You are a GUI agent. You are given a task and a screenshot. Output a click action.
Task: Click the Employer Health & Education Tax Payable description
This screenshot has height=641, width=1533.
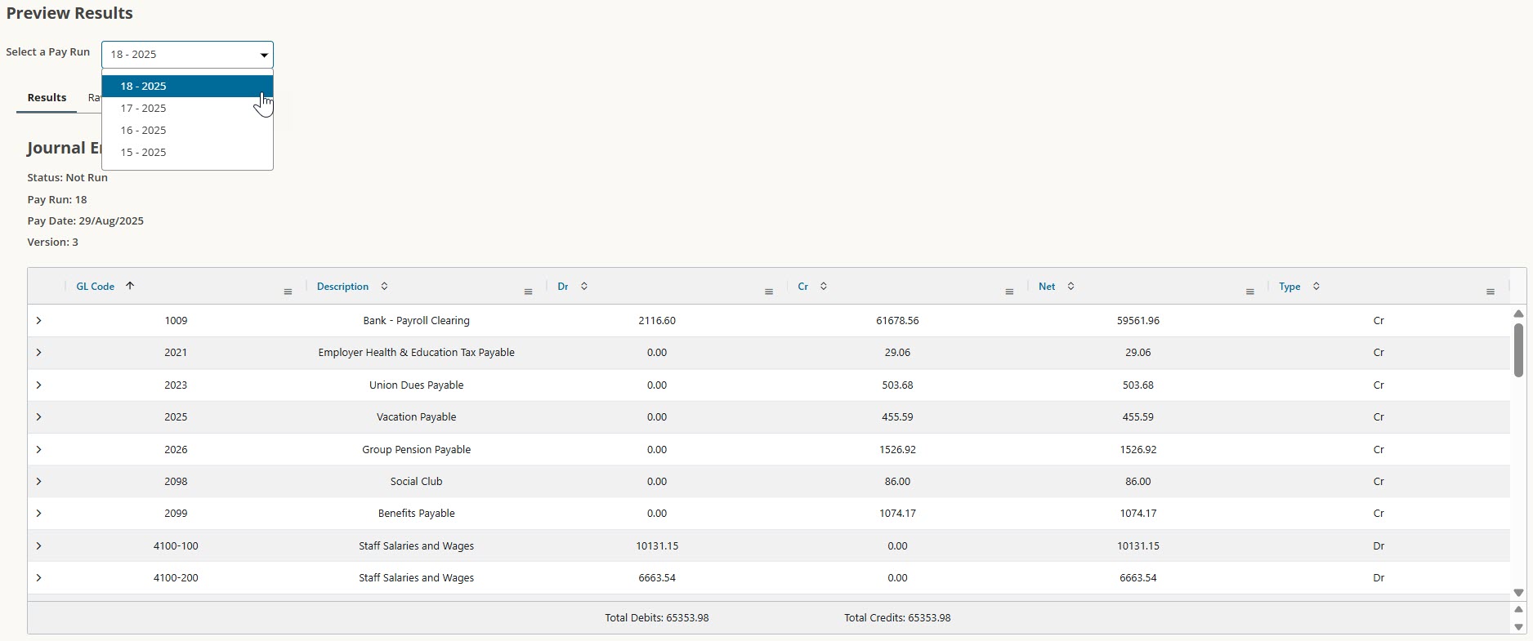click(416, 353)
